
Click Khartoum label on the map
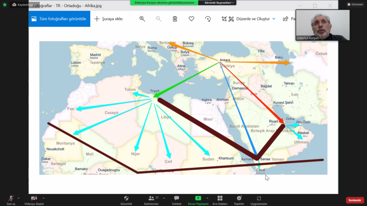tap(226, 158)
